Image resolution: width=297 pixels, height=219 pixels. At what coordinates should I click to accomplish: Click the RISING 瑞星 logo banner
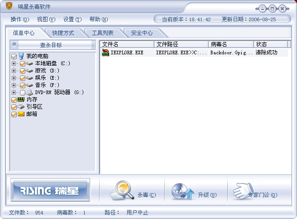tap(50, 190)
